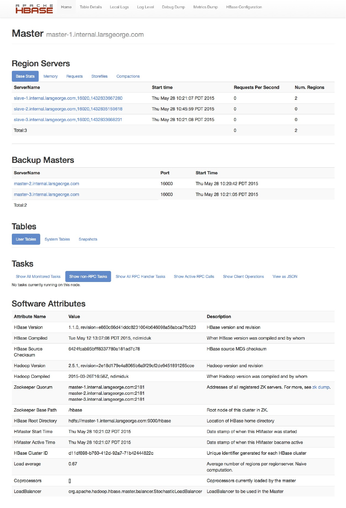Open the Debug Dump page

(173, 7)
